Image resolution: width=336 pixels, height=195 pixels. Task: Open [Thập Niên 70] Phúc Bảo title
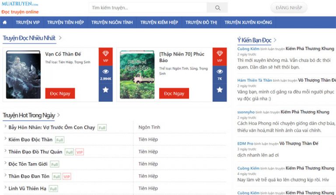pyautogui.click(x=182, y=57)
